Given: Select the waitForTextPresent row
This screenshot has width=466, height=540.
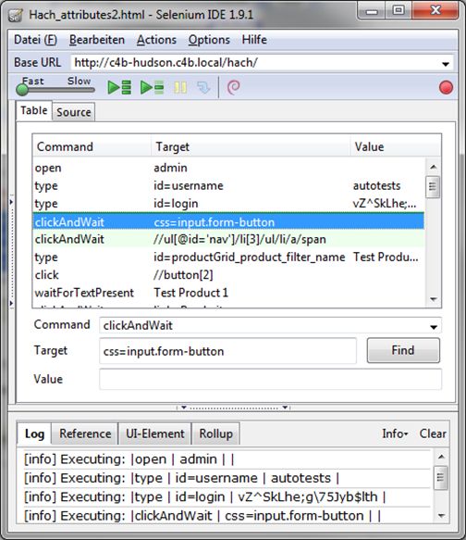Looking at the screenshot, I should coord(228,293).
